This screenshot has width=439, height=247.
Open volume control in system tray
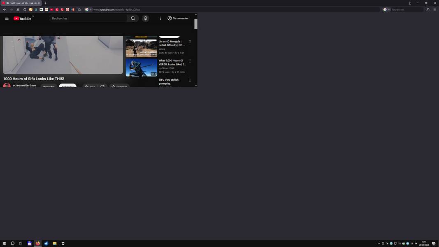399,243
